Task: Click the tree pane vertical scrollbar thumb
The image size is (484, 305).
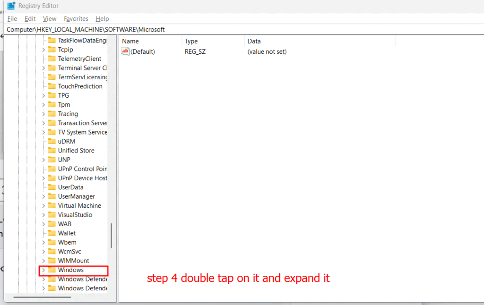Action: point(111,236)
